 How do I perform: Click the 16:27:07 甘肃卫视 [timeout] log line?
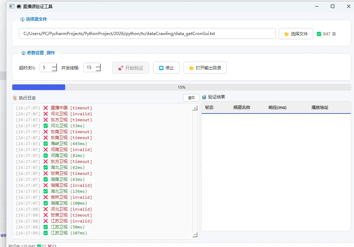(x=54, y=173)
